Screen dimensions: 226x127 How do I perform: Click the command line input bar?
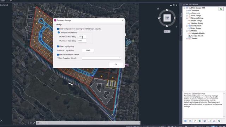tap(88, 123)
